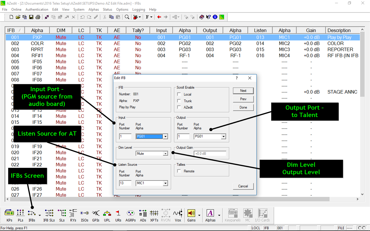This screenshot has width=370, height=231.
Task: Open the AGRPs screen
Action: click(131, 215)
